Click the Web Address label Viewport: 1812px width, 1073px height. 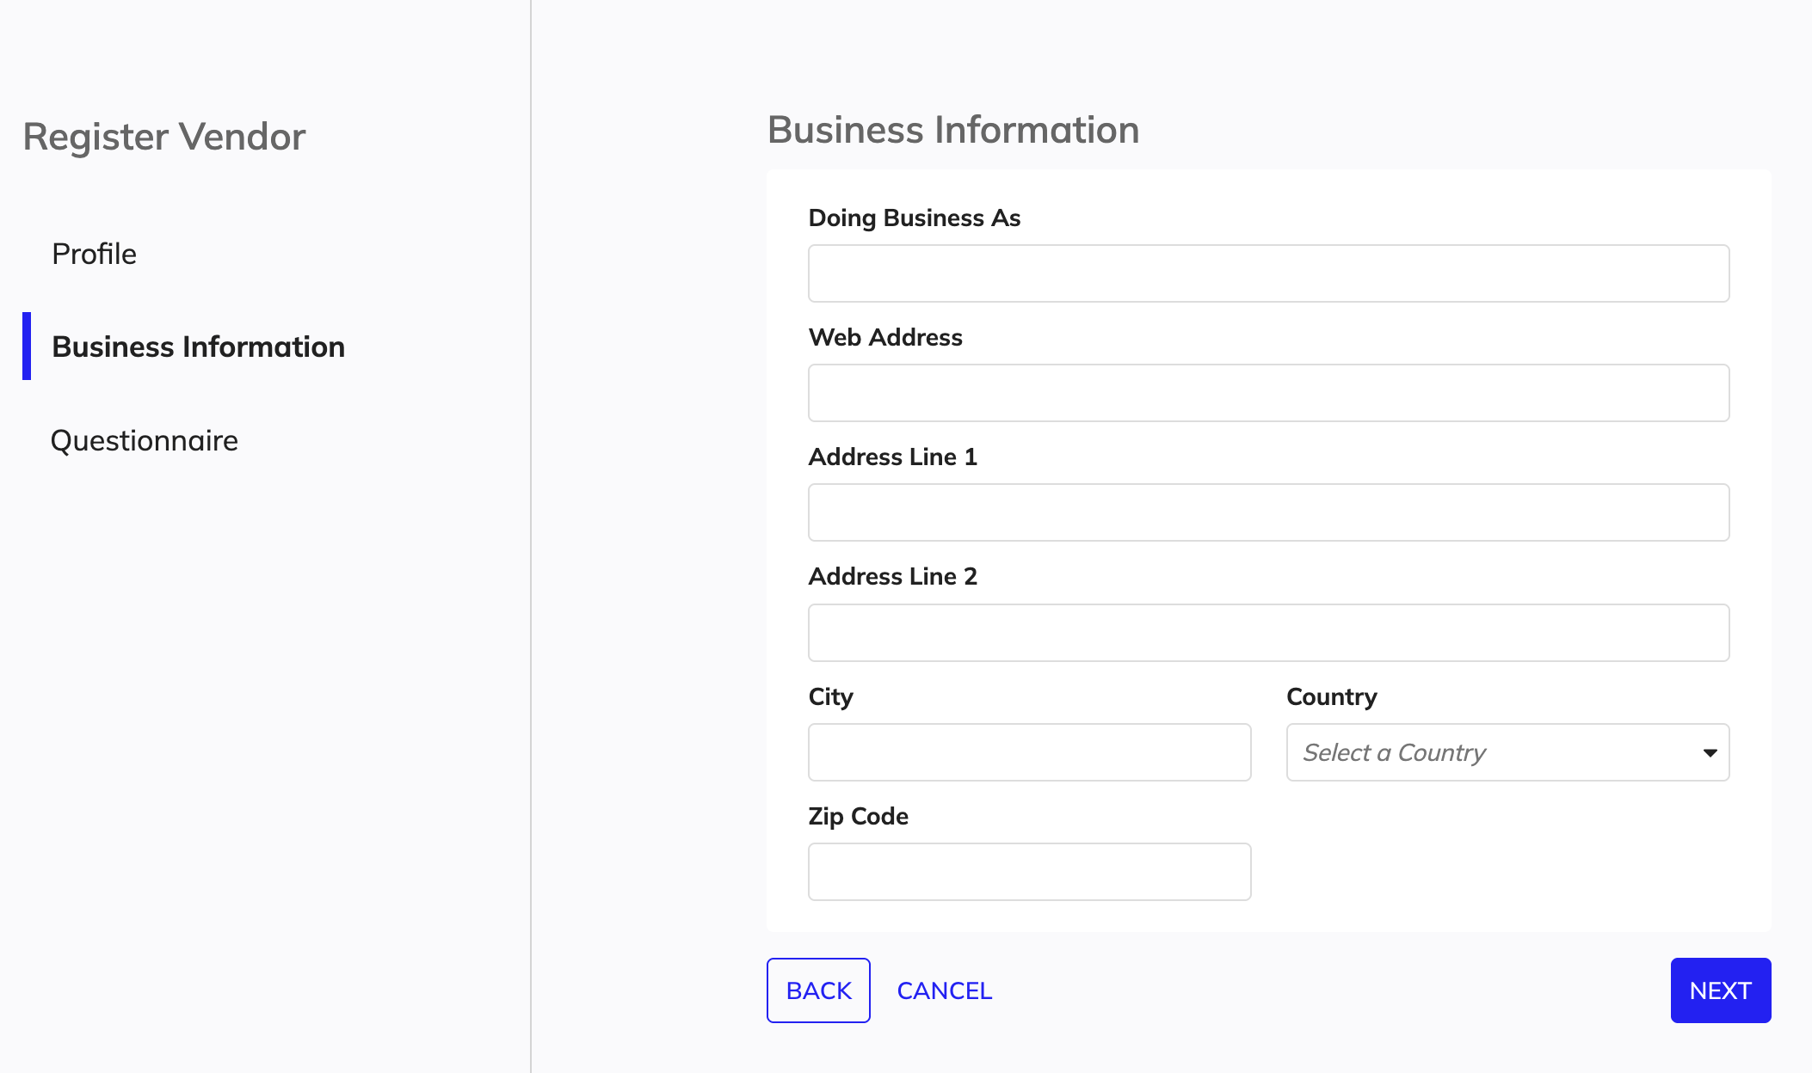(x=885, y=337)
